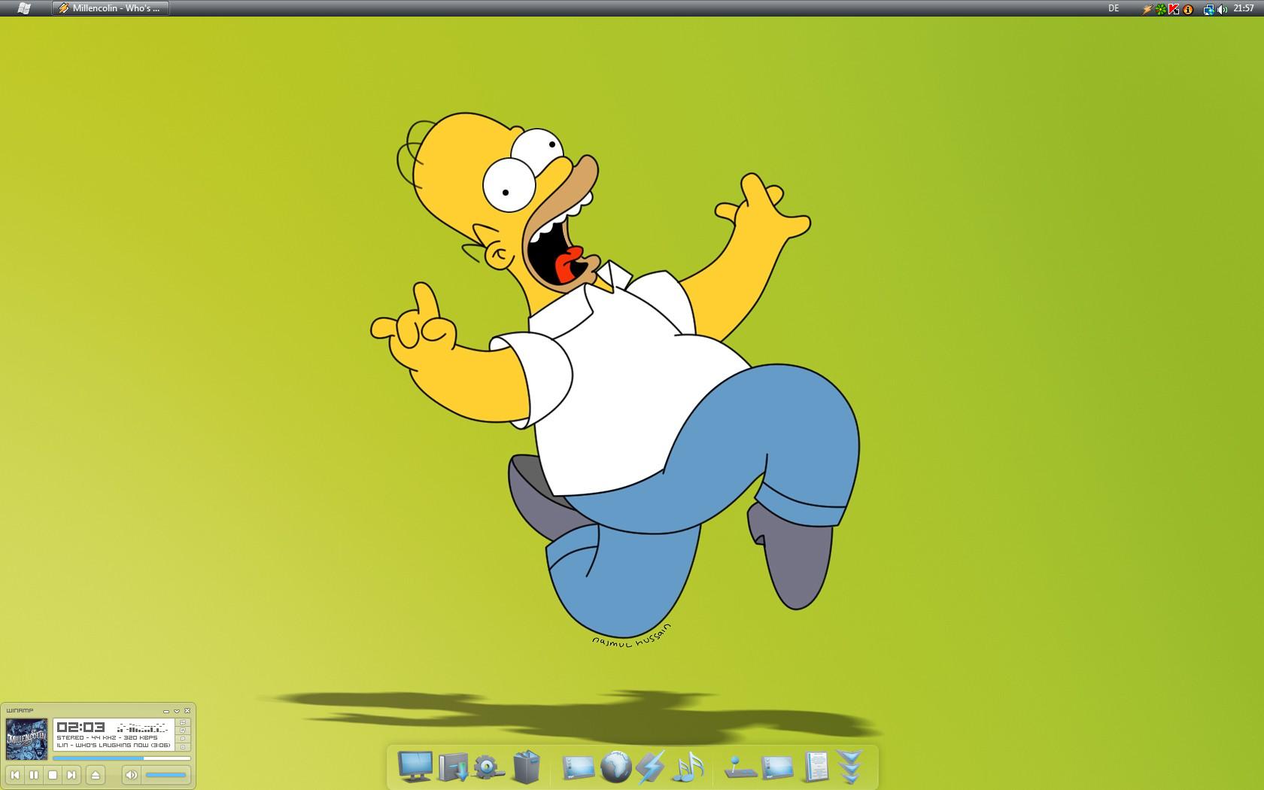Click the system volume tray icon
This screenshot has height=790, width=1264.
[x=1222, y=9]
